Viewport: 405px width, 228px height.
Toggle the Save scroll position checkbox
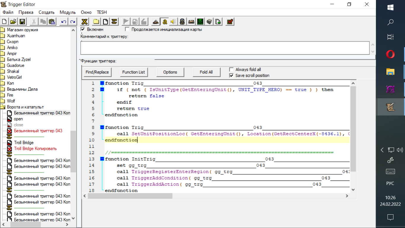[x=232, y=75]
